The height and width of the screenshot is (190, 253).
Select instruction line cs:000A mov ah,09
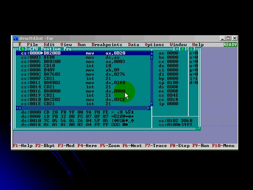point(83,70)
